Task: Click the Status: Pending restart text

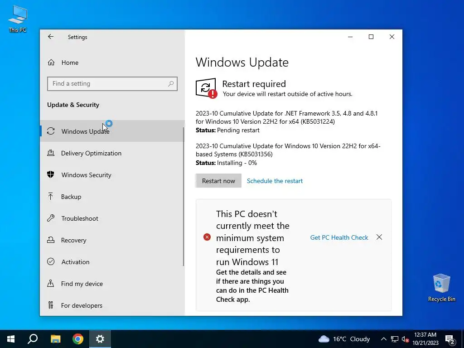Action: click(x=227, y=130)
